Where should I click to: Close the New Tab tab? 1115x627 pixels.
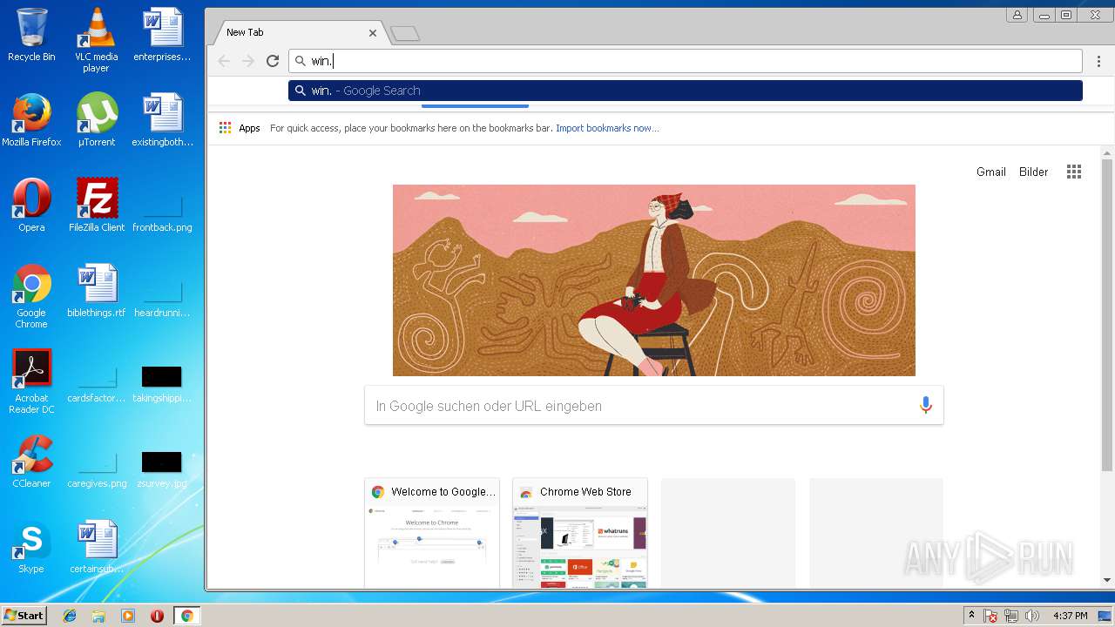(373, 32)
